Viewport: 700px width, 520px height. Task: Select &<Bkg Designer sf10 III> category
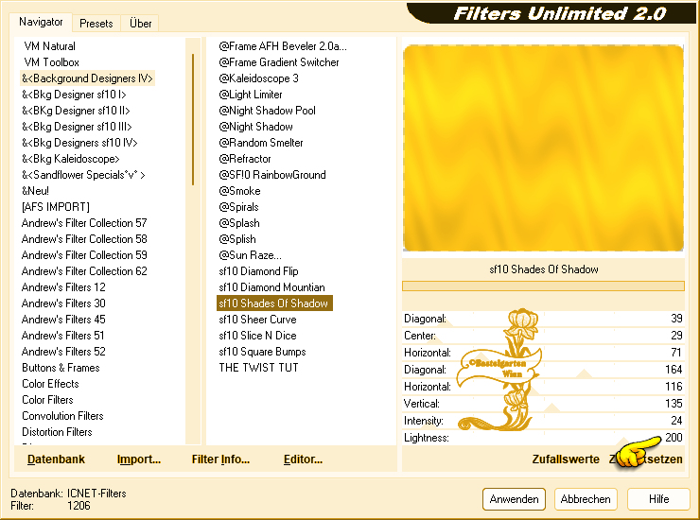(x=77, y=127)
